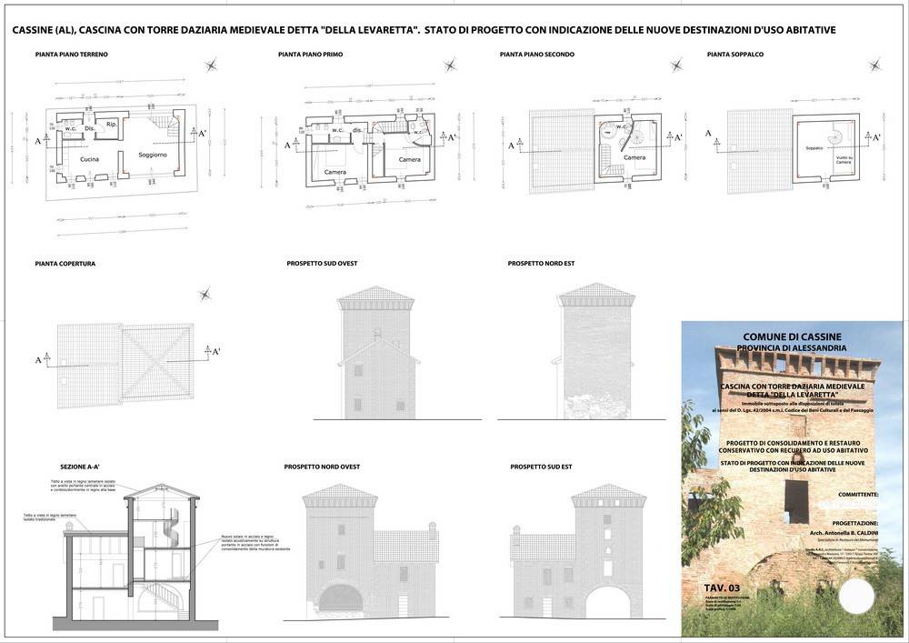Click the 'Soggiorno' room label
Viewport: 909px width, 643px height.
(153, 155)
